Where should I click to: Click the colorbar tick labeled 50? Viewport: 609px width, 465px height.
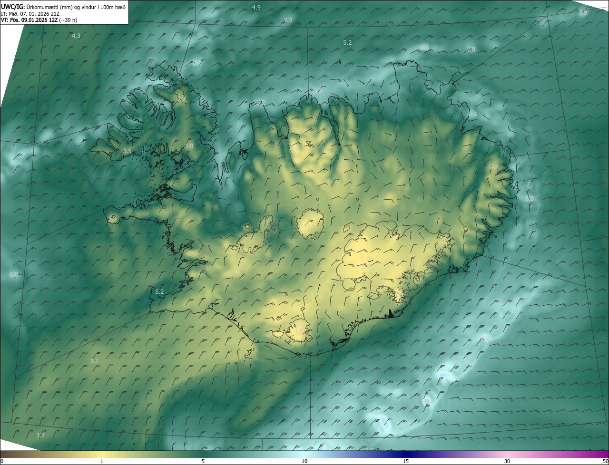[605, 461]
